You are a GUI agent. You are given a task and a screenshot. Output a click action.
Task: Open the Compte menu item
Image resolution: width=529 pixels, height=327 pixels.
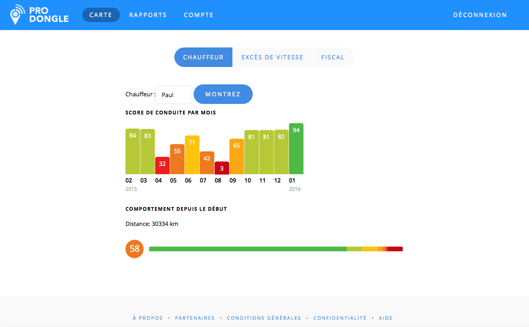[199, 15]
